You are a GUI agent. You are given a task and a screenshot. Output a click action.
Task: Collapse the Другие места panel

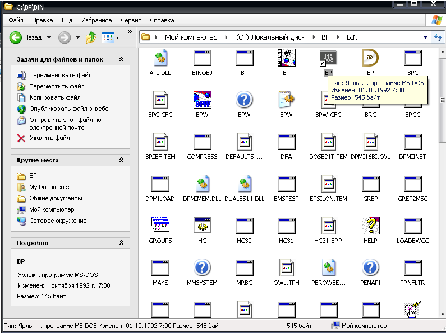point(121,160)
